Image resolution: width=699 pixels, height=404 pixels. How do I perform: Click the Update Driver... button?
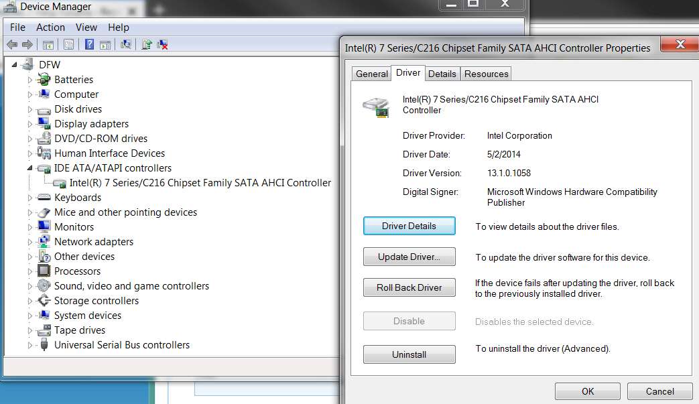tap(409, 257)
